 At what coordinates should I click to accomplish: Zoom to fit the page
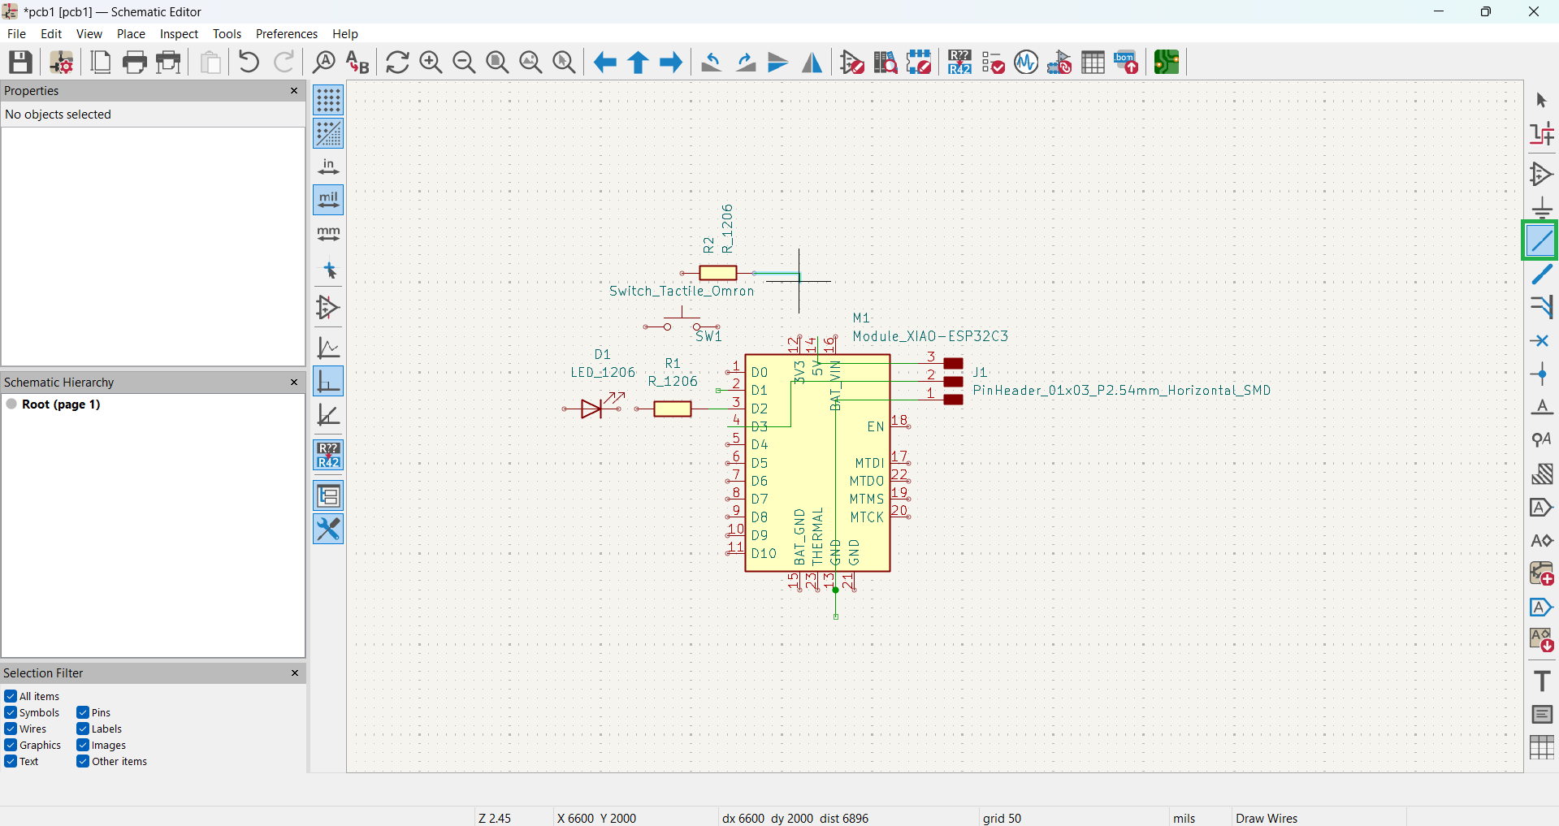(x=497, y=62)
